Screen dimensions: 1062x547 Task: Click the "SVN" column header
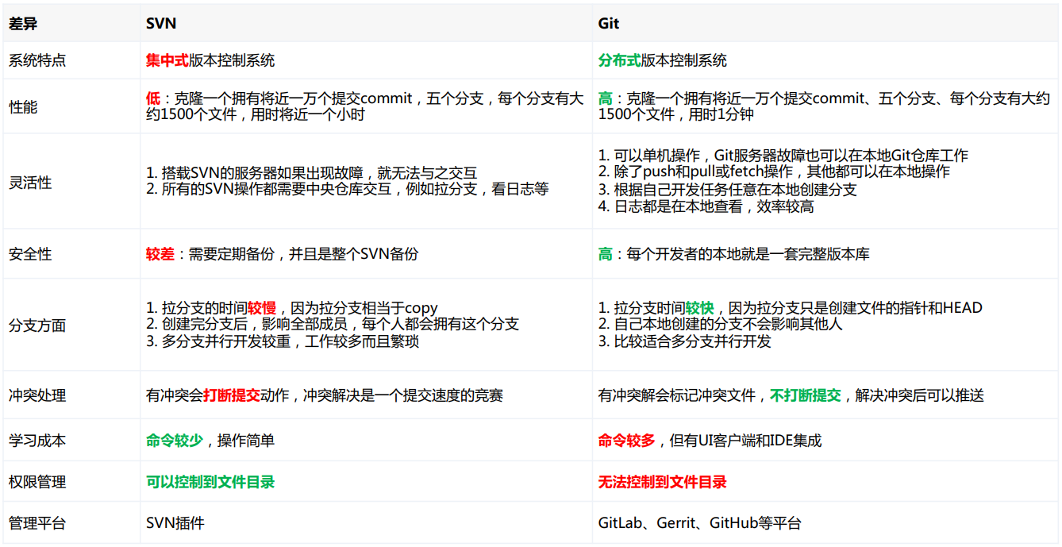(161, 24)
